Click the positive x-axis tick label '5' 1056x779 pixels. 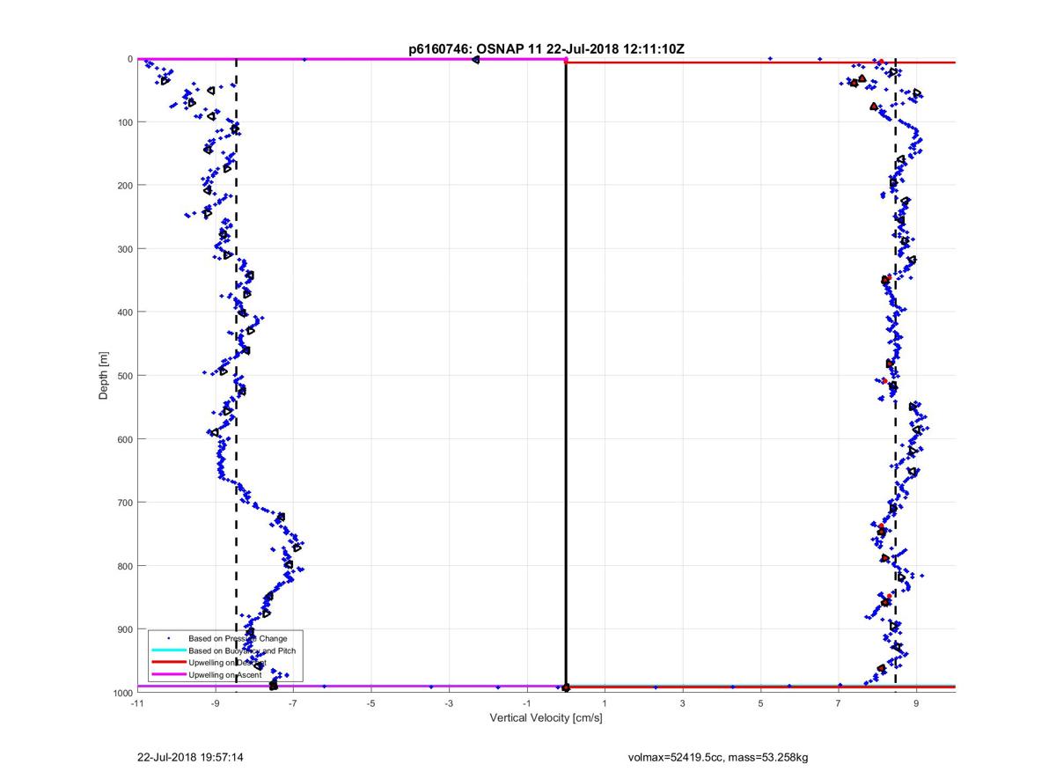[x=760, y=703]
